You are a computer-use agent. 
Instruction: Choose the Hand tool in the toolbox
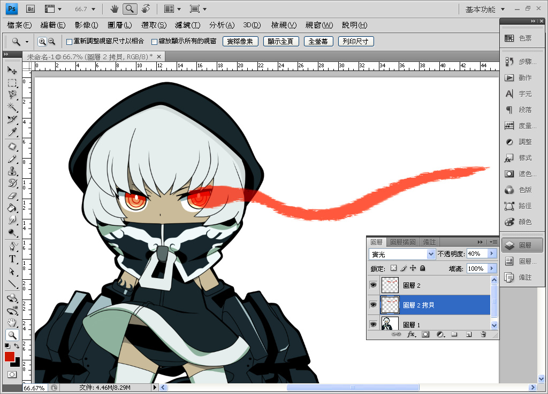click(12, 322)
